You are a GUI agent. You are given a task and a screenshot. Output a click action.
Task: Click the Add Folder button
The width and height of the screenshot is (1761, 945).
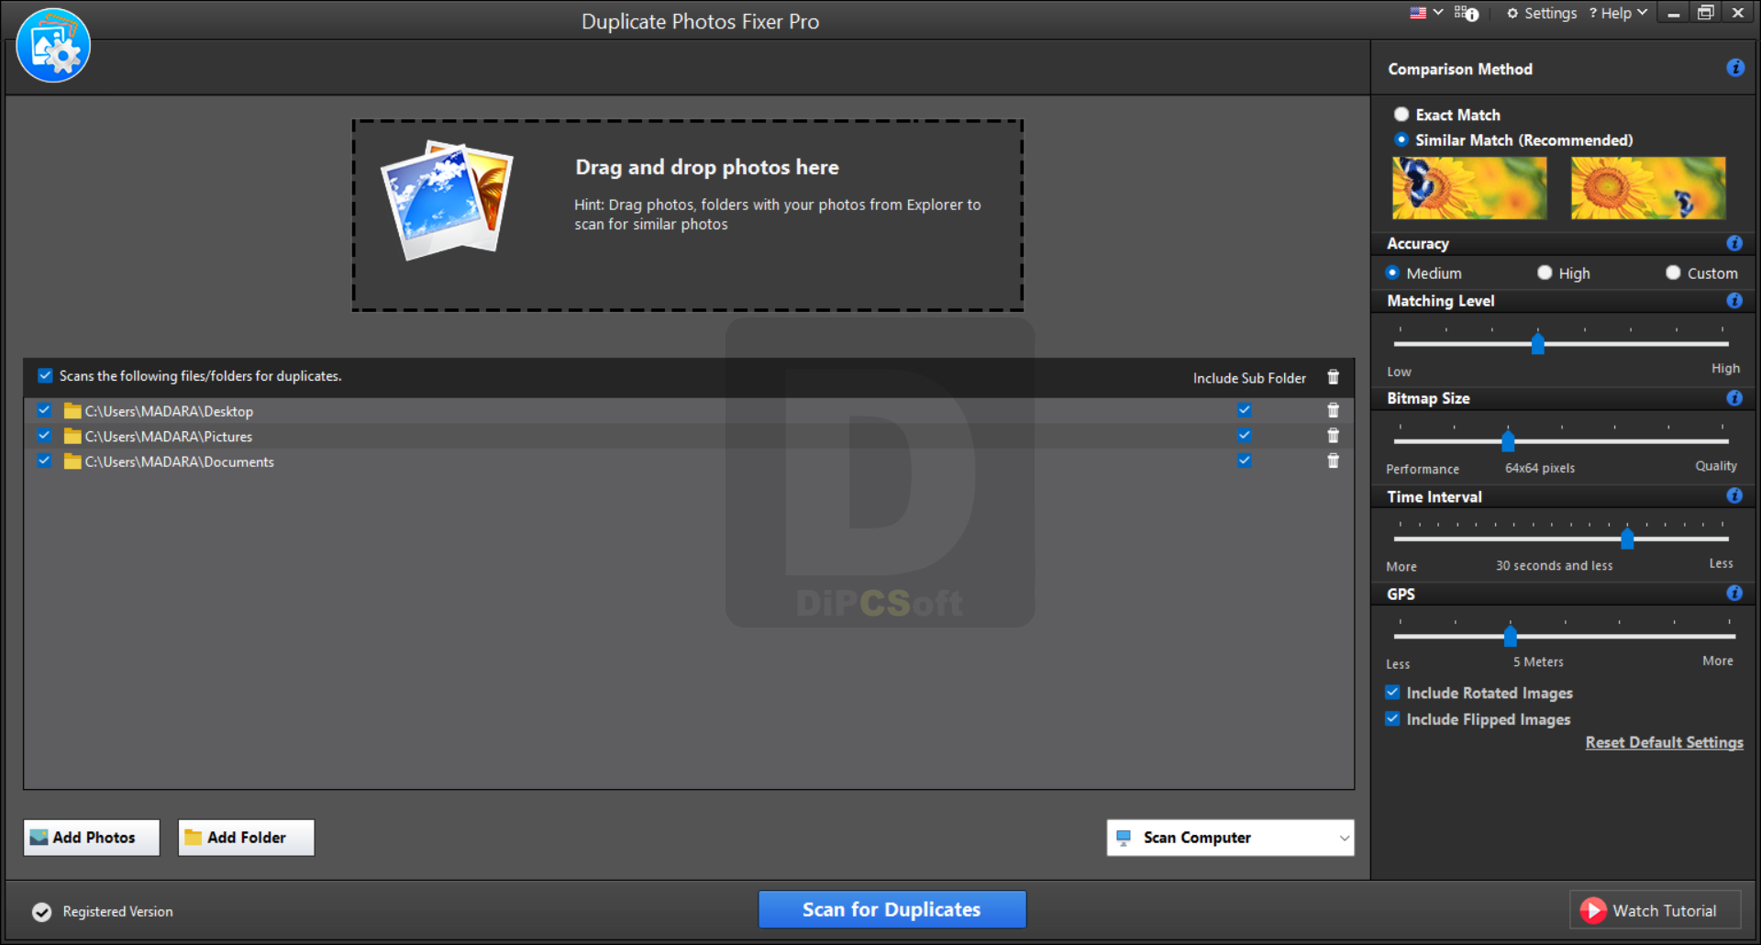pos(246,838)
